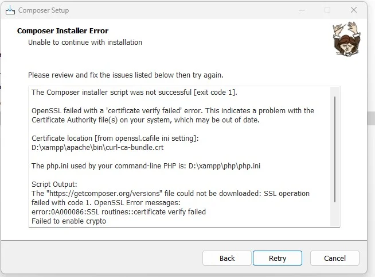Screen dimensions: 375x277
Task: Click the Composer conductor logo image
Action: pos(346,39)
